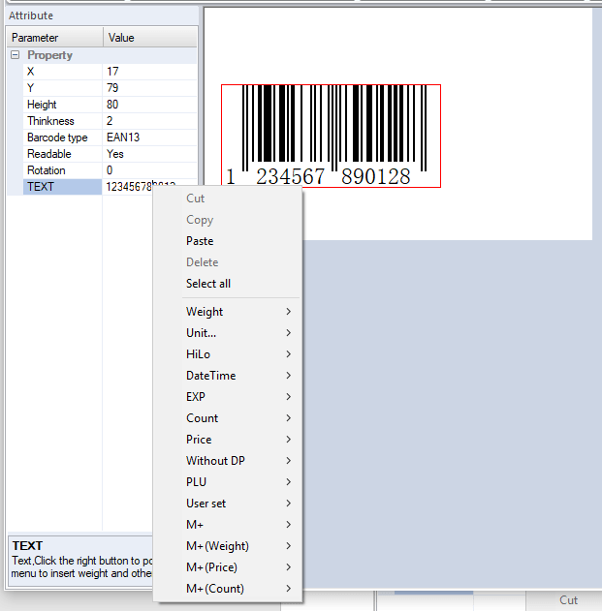The image size is (602, 611).
Task: Select the Barcode type parameter label
Action: 62,137
